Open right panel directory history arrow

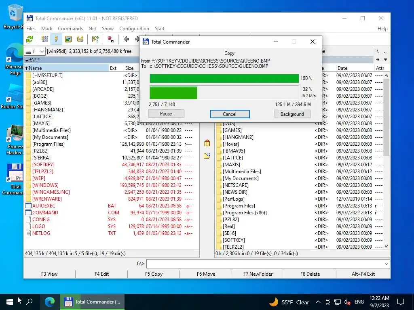pos(385,60)
